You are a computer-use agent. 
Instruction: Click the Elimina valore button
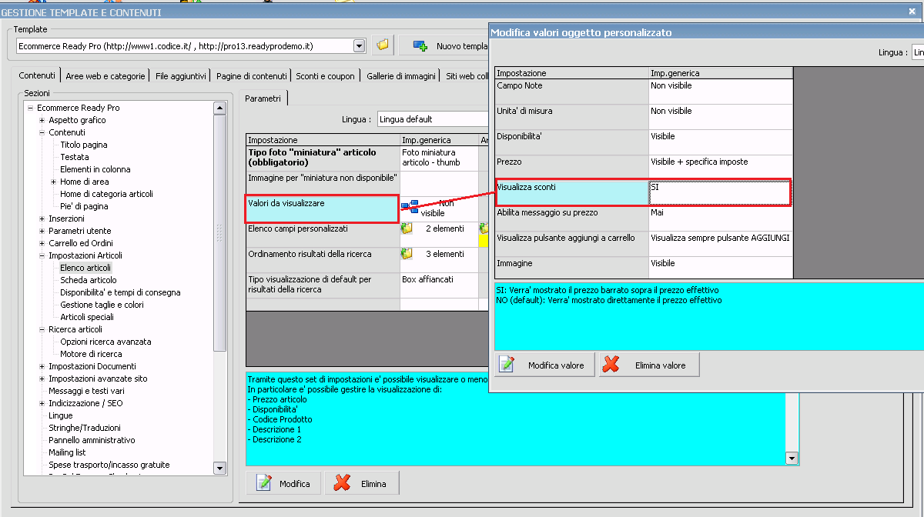[x=648, y=365]
